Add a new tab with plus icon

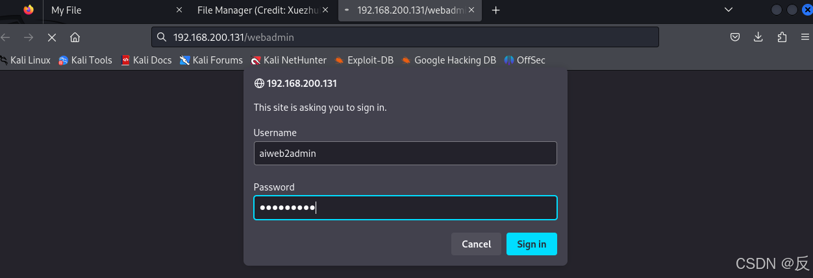pyautogui.click(x=496, y=10)
